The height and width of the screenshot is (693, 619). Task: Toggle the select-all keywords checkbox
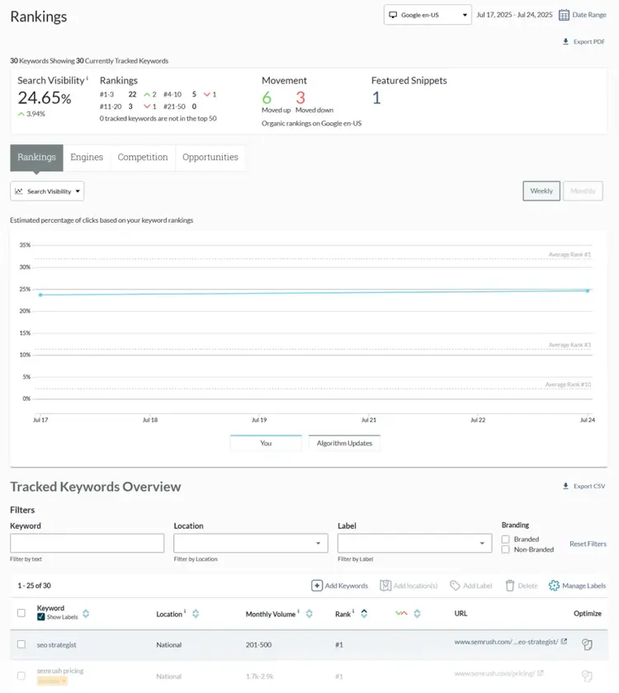pos(21,612)
